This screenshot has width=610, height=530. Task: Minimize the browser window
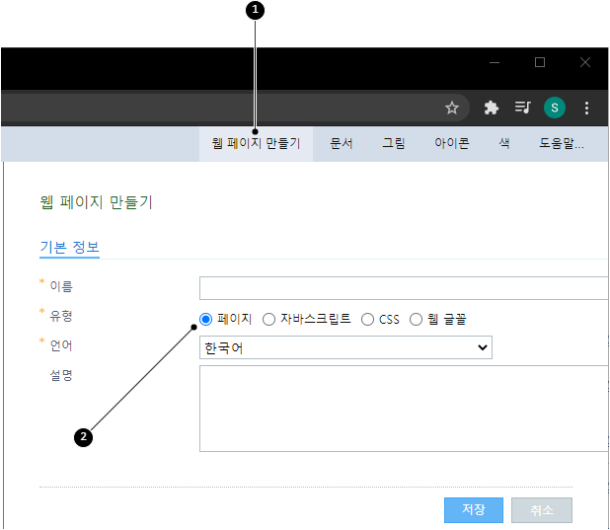pyautogui.click(x=495, y=62)
